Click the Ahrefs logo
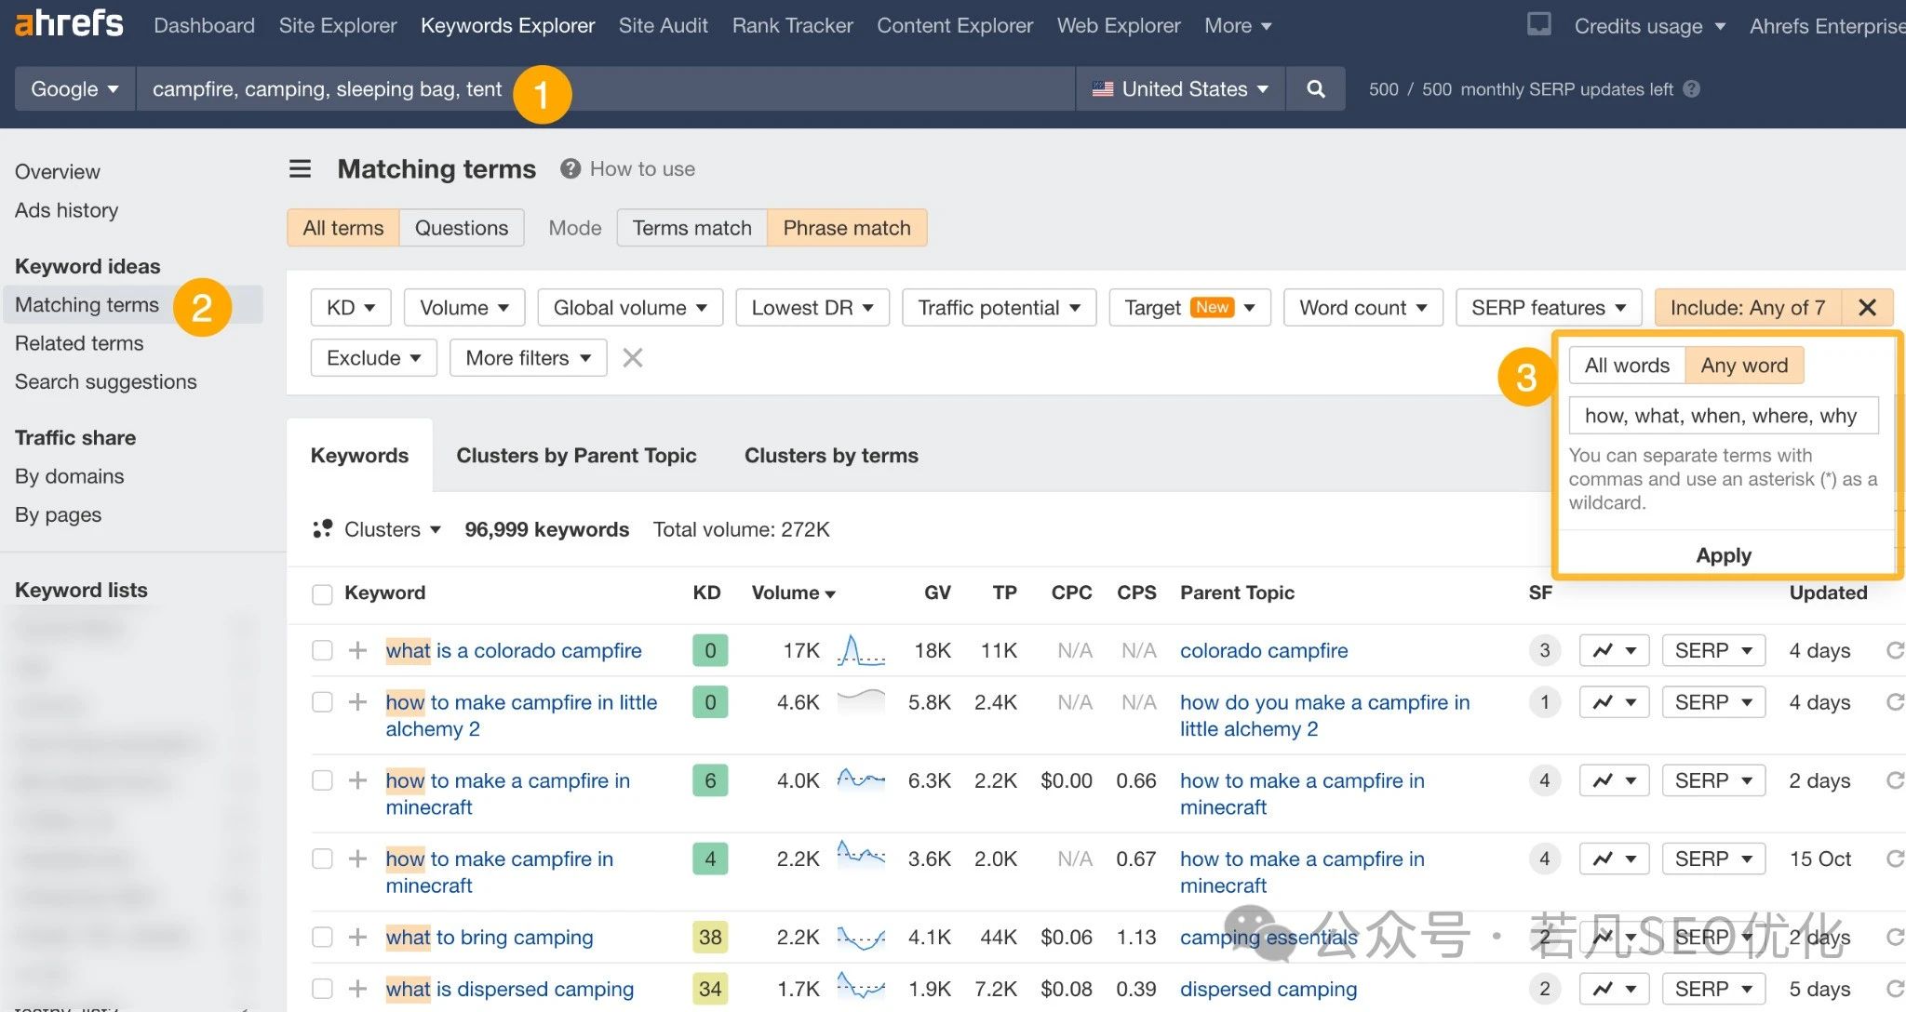The image size is (1906, 1012). pos(69,23)
